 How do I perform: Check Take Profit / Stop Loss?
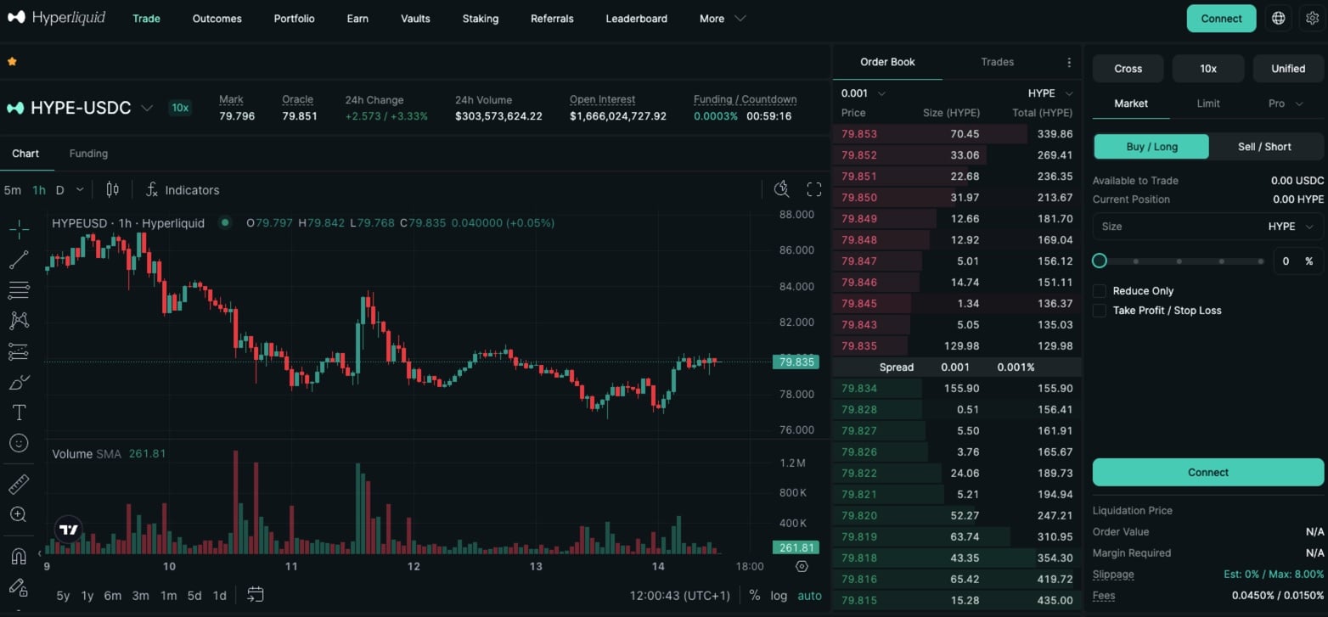pyautogui.click(x=1100, y=310)
